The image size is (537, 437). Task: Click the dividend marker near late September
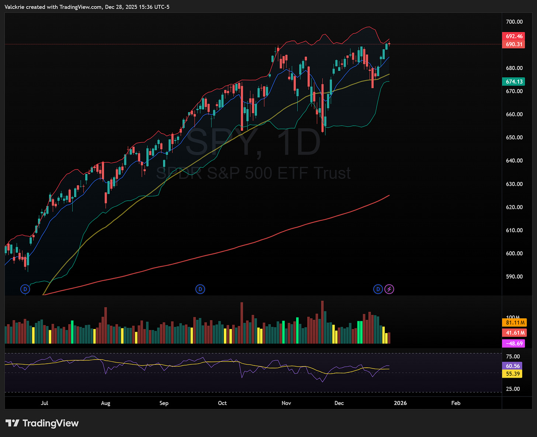point(200,289)
